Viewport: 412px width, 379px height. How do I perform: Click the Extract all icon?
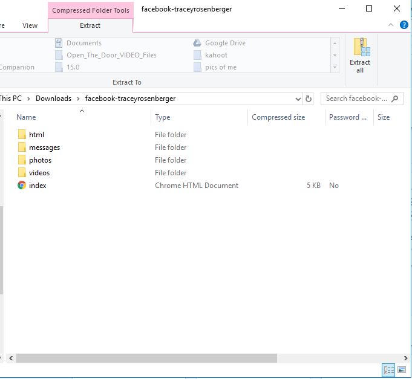(x=361, y=47)
